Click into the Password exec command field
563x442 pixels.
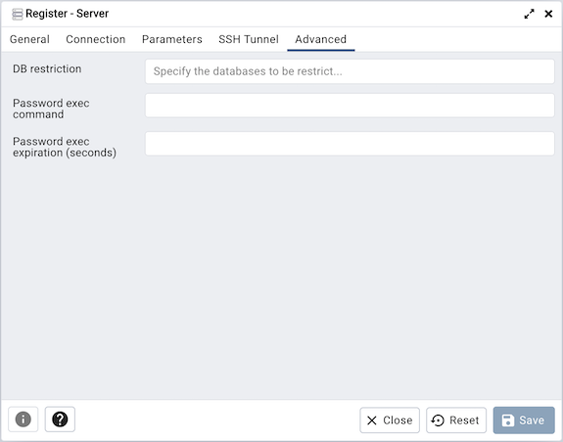[350, 106]
